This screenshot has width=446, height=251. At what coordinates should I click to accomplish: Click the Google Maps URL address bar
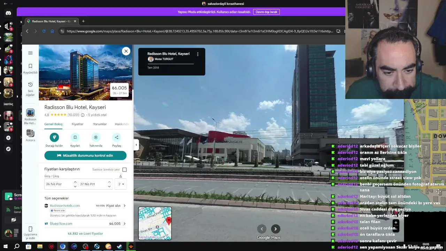pos(200,31)
